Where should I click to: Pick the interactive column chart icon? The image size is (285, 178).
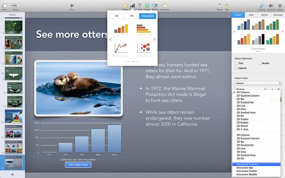coord(121,28)
